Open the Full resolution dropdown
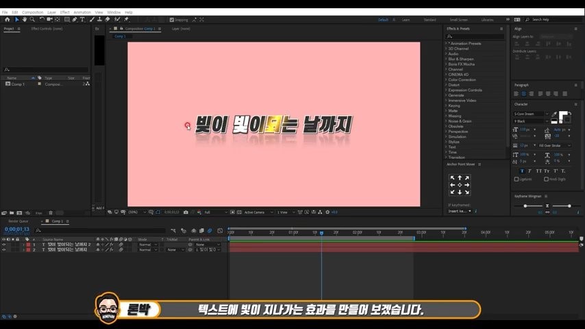 [215, 212]
